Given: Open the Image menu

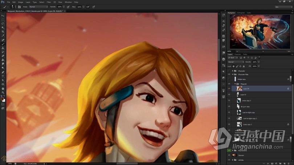Looking at the screenshot, I should (21, 2).
